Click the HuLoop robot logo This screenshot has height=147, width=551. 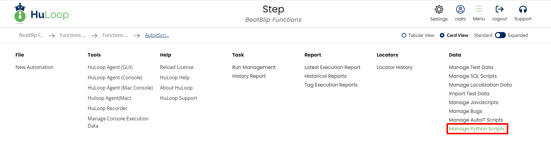[20, 14]
